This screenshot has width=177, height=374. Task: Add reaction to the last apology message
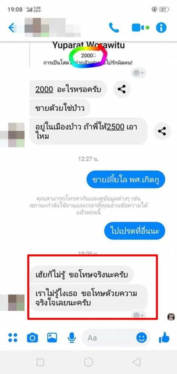[x=138, y=315]
